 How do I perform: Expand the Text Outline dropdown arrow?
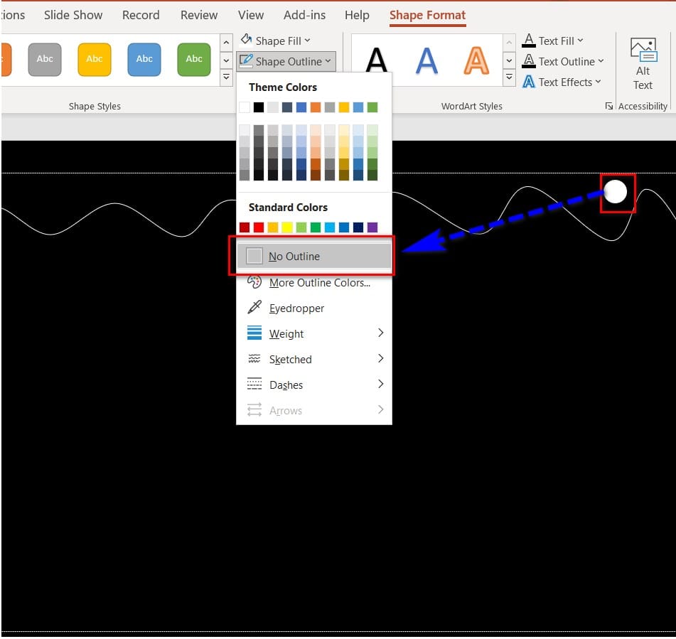tap(601, 61)
